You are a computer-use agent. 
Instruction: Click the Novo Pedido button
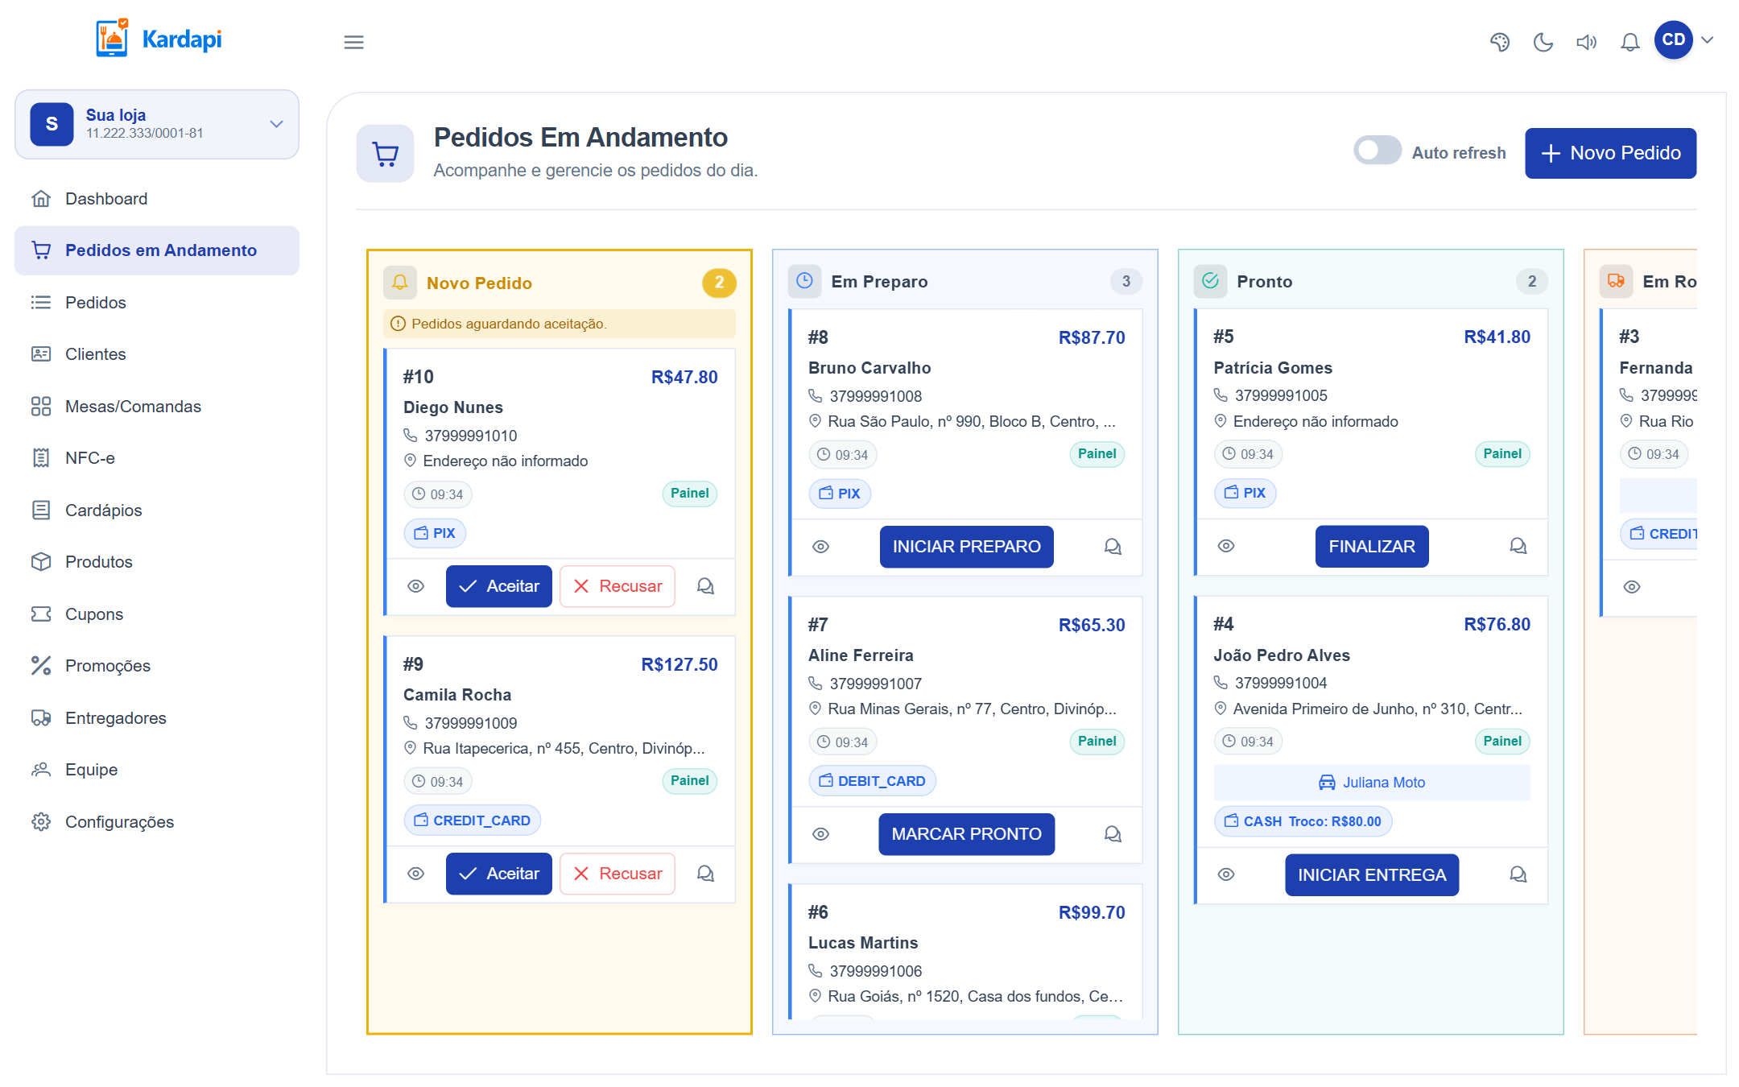pos(1610,153)
